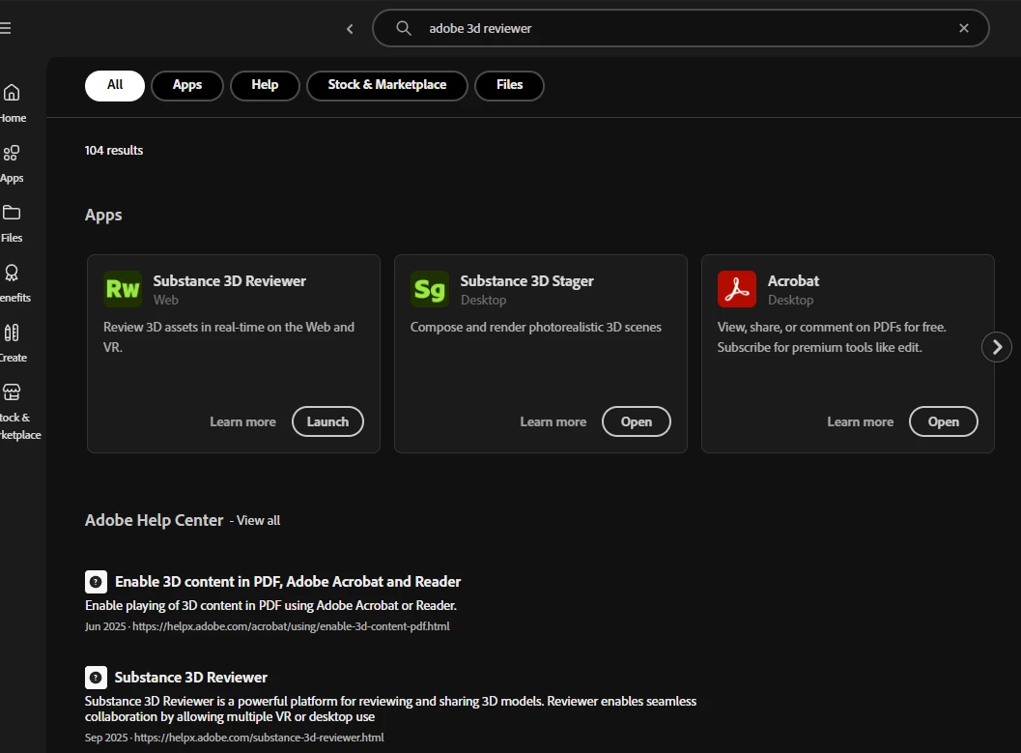Open Home in the sidebar

click(x=12, y=102)
